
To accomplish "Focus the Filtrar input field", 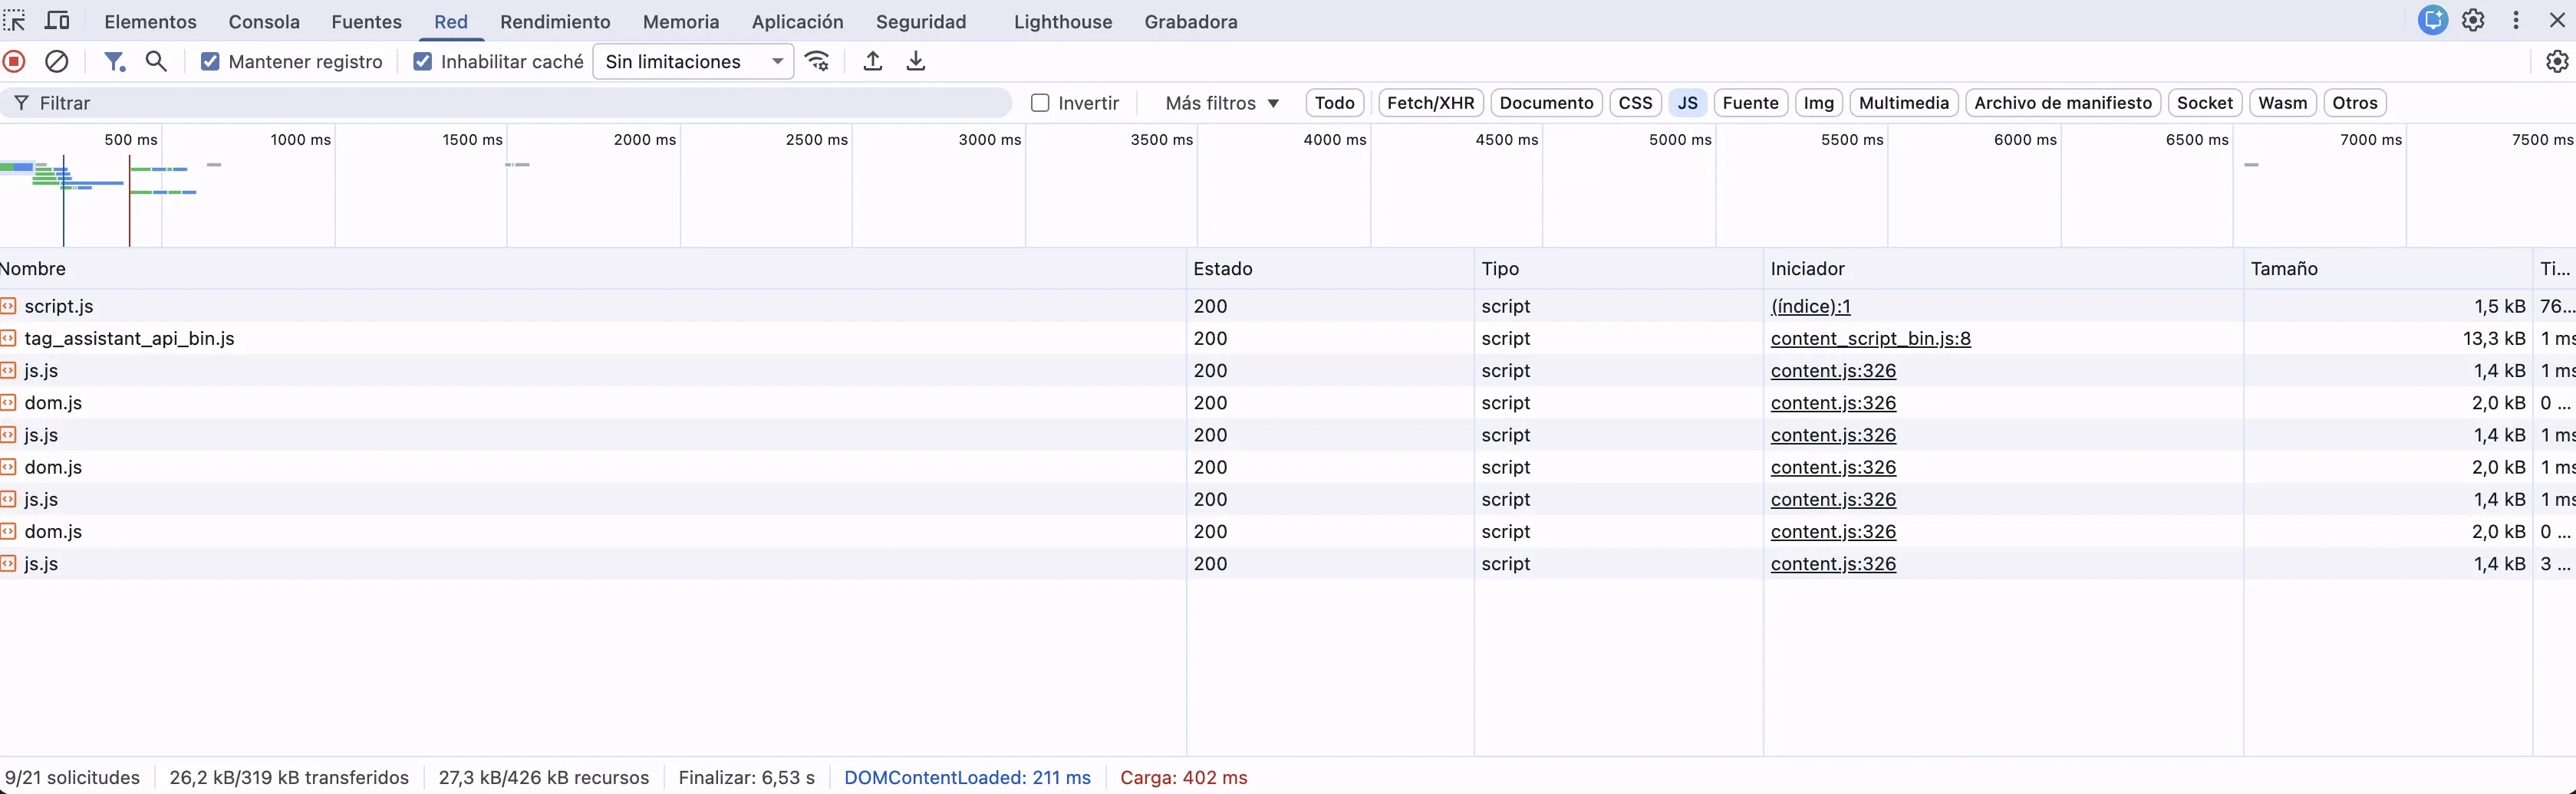I will pos(505,103).
